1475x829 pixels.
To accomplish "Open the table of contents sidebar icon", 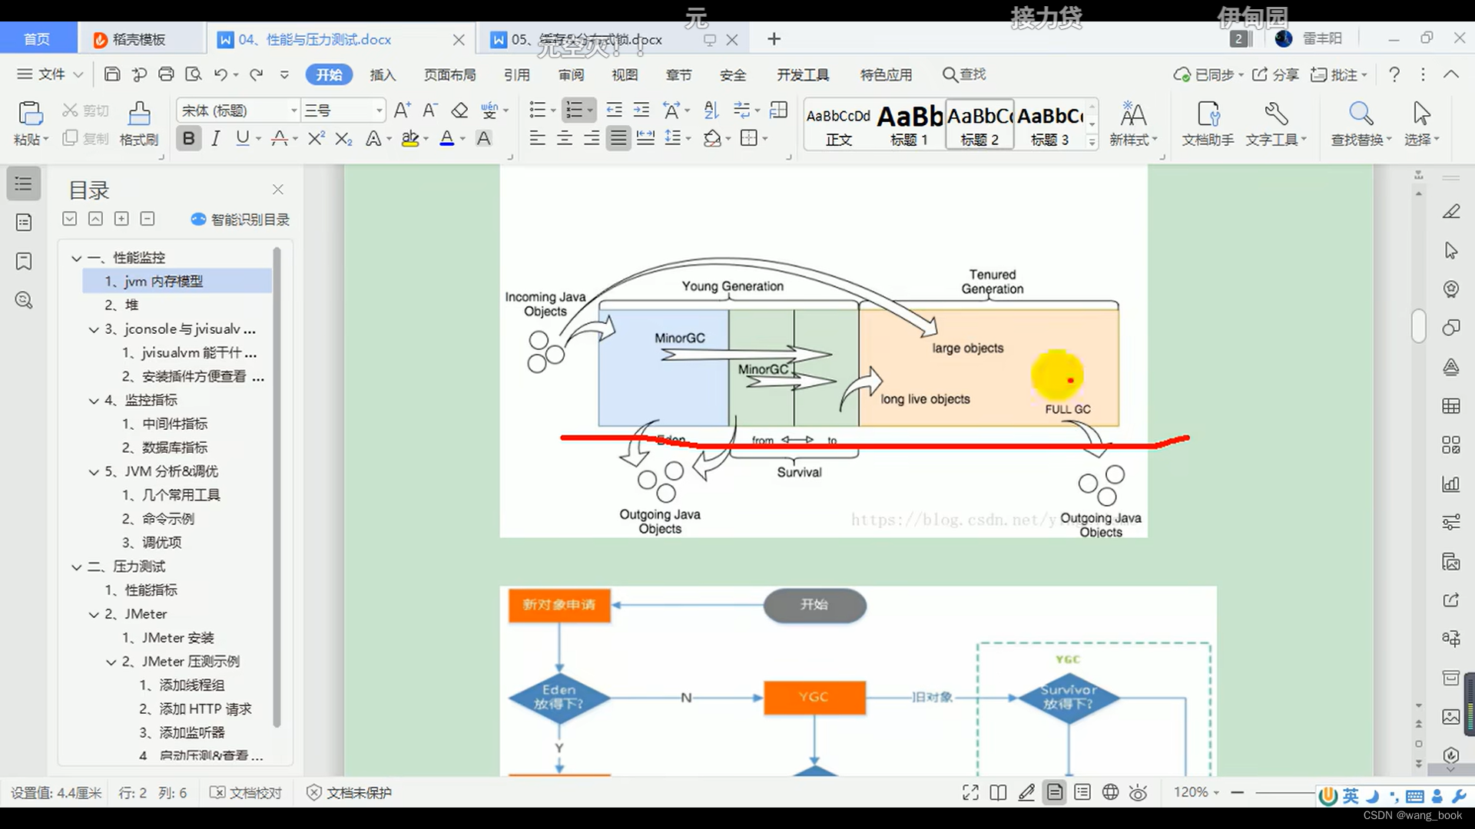I will [x=24, y=183].
